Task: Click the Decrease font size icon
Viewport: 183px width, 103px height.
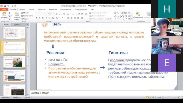Action: click(x=59, y=14)
